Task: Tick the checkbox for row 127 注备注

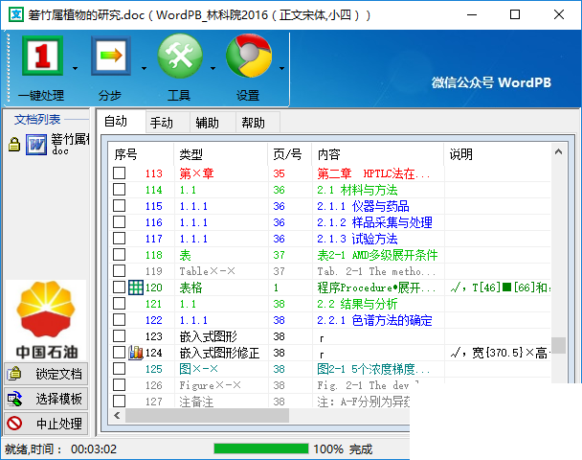Action: tap(119, 402)
